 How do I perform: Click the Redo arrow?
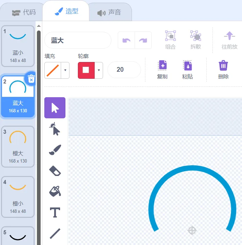tap(143, 40)
